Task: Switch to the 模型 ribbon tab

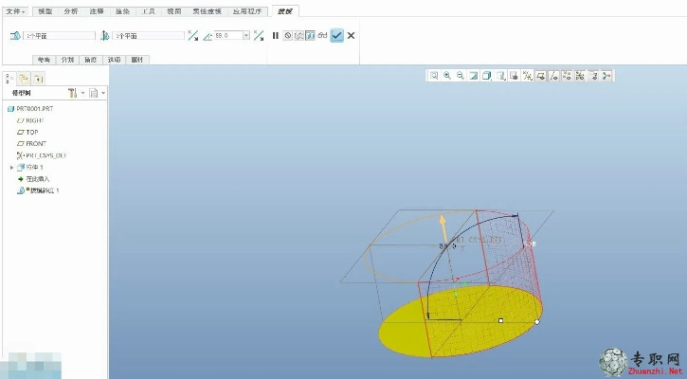Action: point(45,10)
